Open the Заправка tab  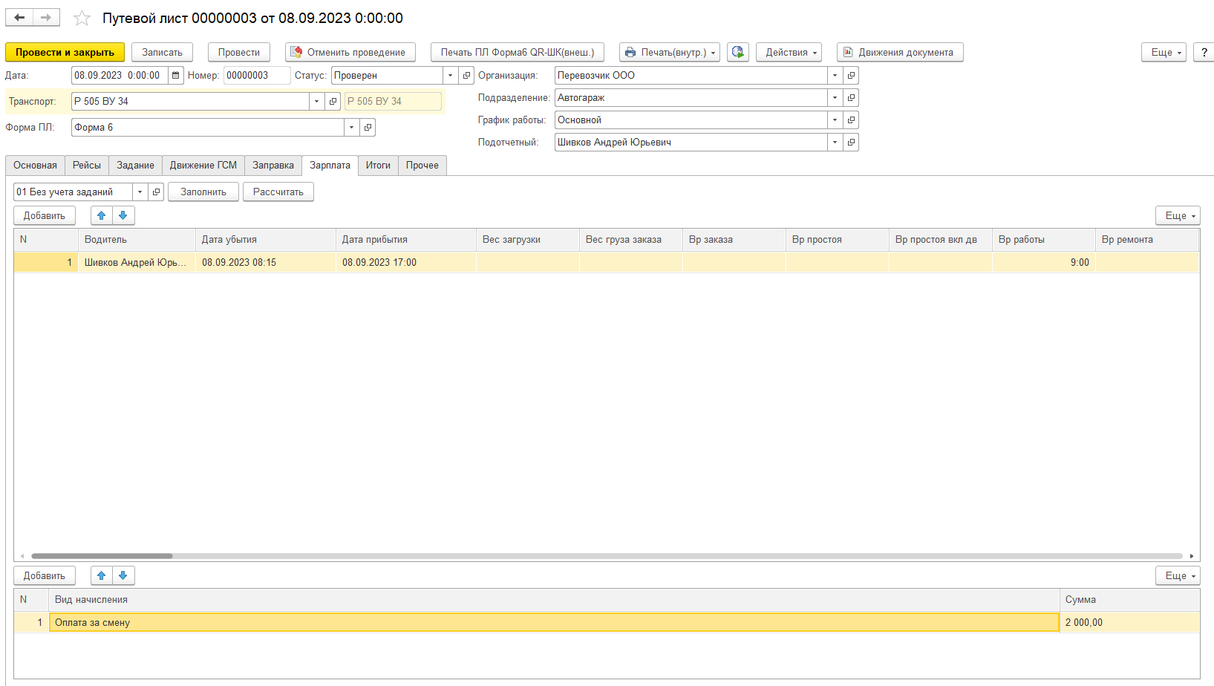[273, 166]
